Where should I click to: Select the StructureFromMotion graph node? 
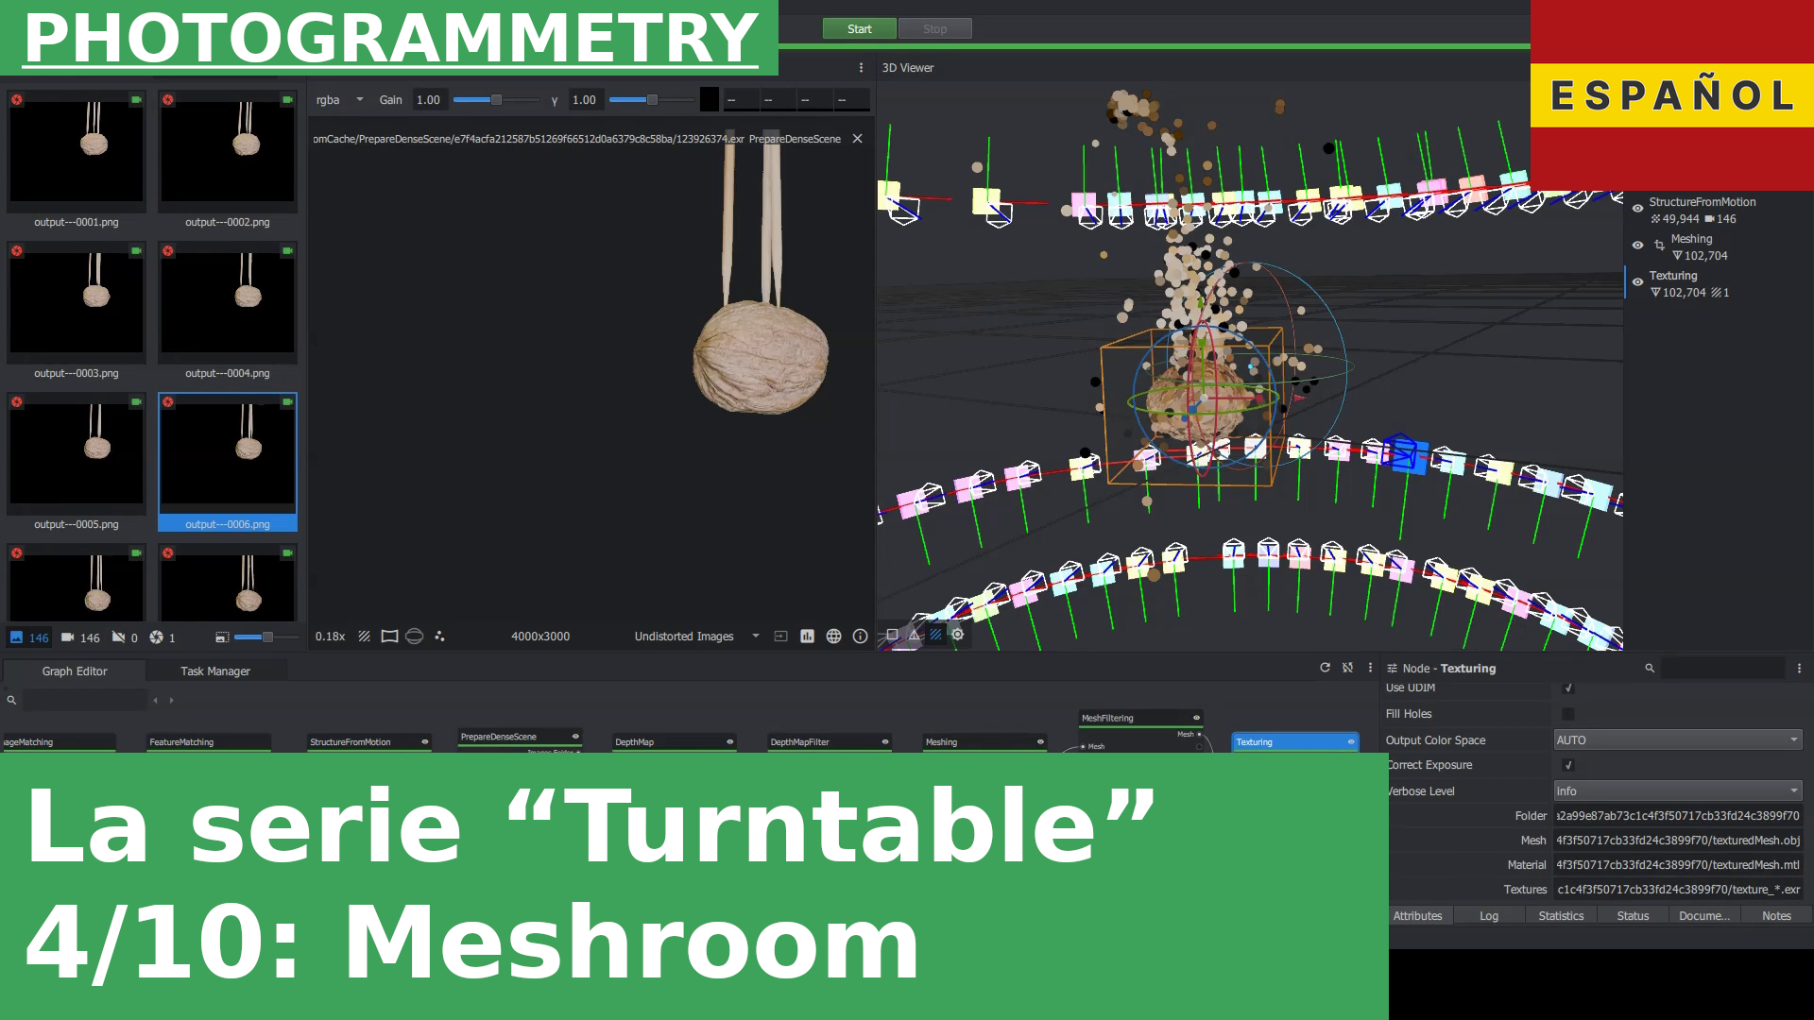coord(369,742)
